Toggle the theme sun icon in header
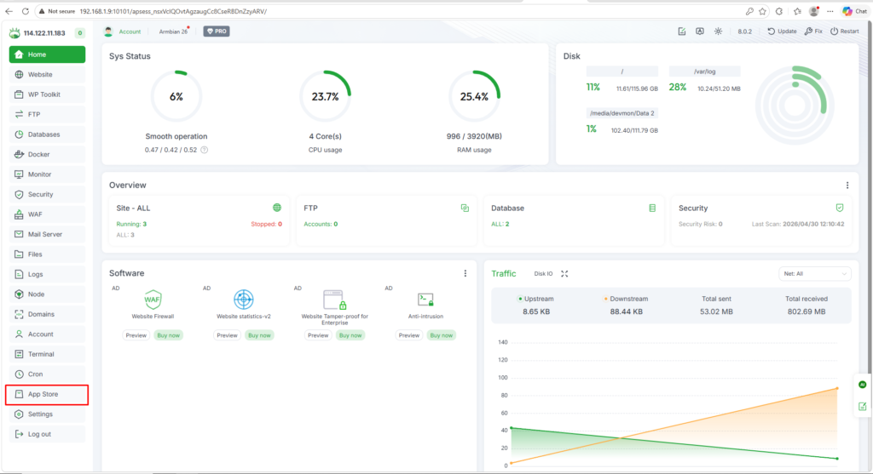 [x=718, y=31]
